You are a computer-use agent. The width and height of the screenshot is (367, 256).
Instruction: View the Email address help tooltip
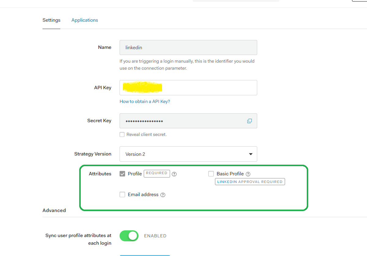tap(163, 195)
